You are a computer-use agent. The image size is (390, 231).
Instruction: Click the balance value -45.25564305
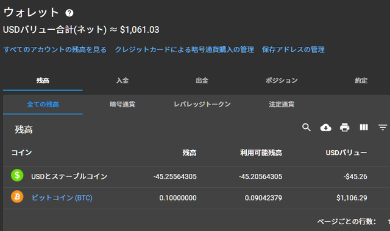click(x=175, y=176)
